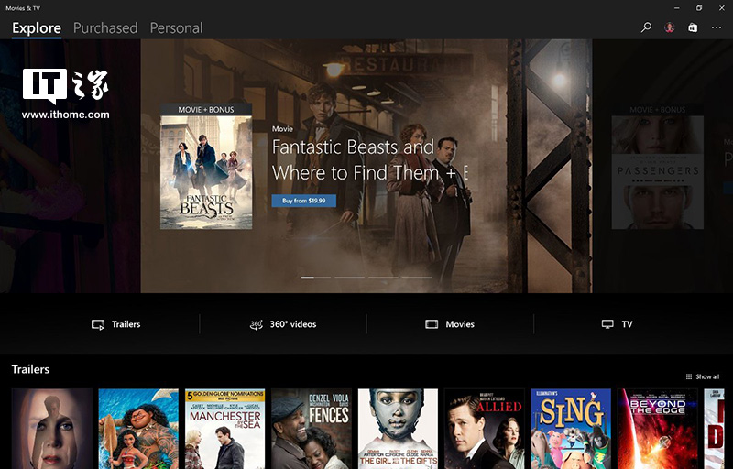This screenshot has width=733, height=469.
Task: Open the Sing trailer thumbnail
Action: [x=571, y=429]
